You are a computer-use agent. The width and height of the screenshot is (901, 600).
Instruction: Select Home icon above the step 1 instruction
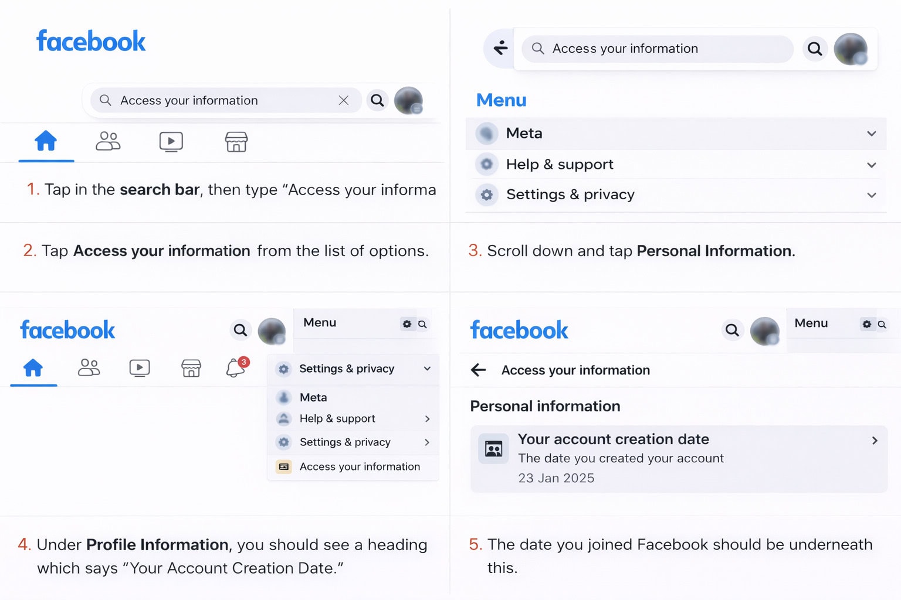(46, 141)
